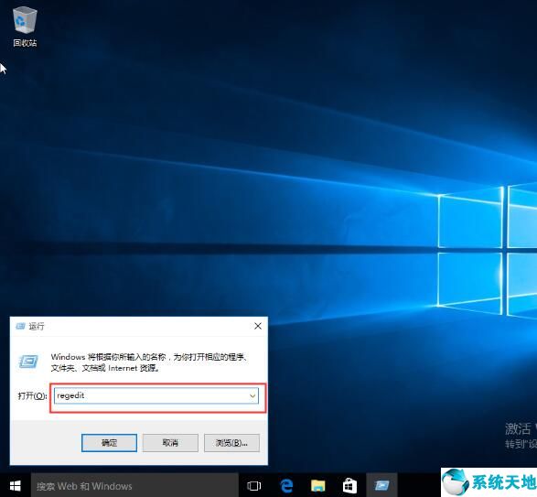Click the Open text field containing regedit
Viewport: 537px width, 497px height.
156,396
